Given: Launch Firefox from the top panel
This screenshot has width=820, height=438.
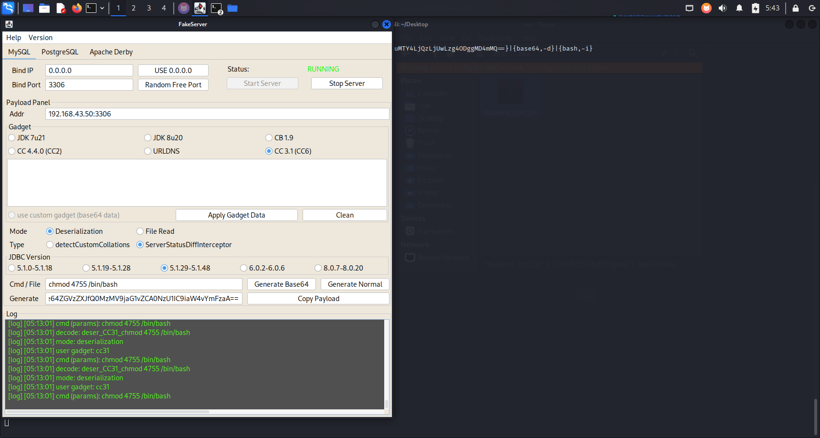Looking at the screenshot, I should pyautogui.click(x=76, y=8).
